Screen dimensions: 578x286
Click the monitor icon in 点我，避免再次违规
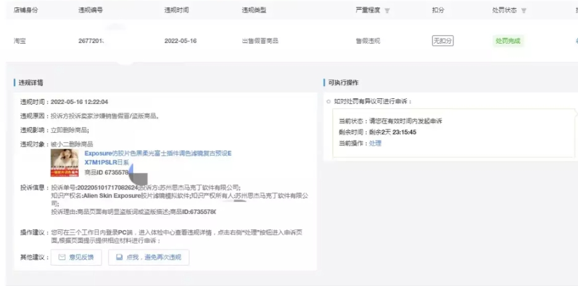120,257
